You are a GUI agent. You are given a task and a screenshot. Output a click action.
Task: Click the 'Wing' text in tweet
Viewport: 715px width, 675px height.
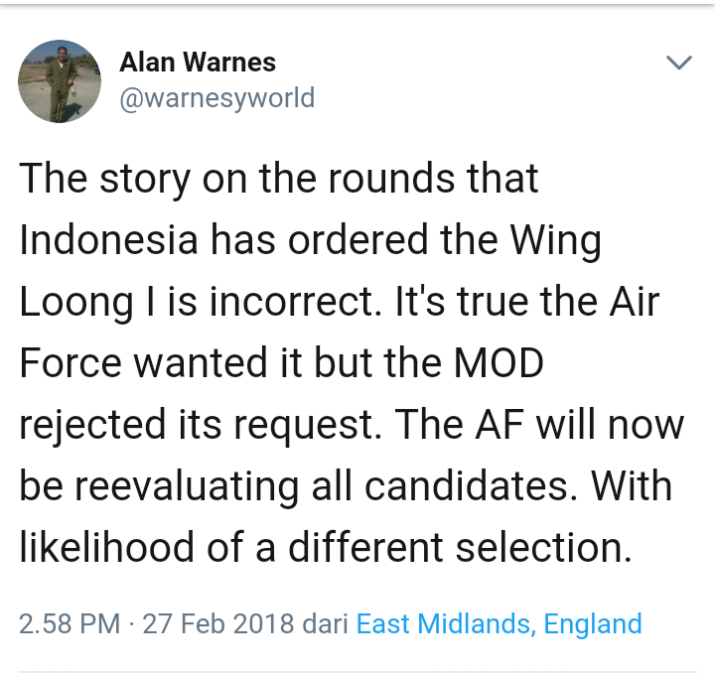(x=555, y=240)
